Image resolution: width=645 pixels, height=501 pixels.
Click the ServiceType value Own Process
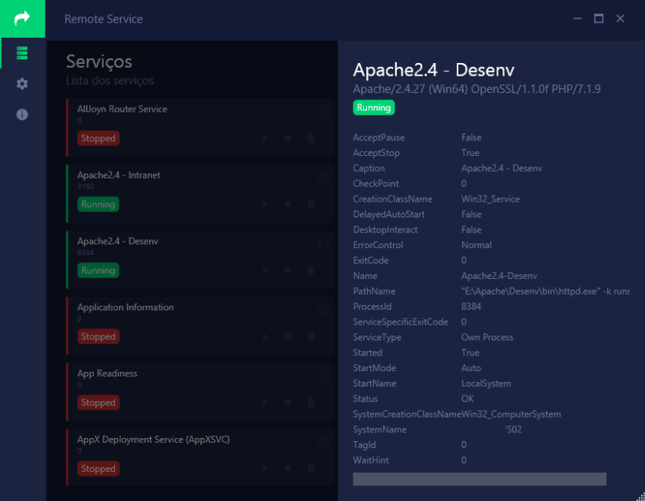pyautogui.click(x=487, y=337)
